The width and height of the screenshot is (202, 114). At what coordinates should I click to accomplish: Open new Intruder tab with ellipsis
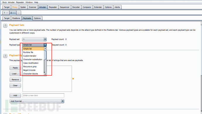click(x=18, y=13)
